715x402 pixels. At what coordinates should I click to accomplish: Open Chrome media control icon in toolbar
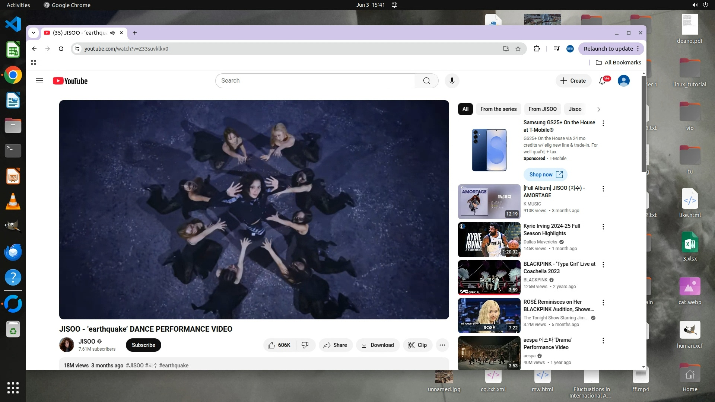point(557,49)
